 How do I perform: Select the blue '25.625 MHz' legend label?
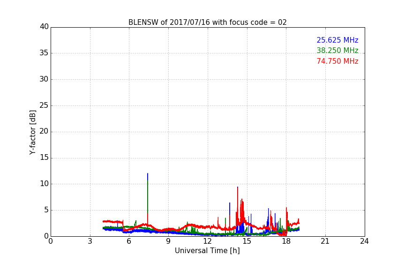337,40
